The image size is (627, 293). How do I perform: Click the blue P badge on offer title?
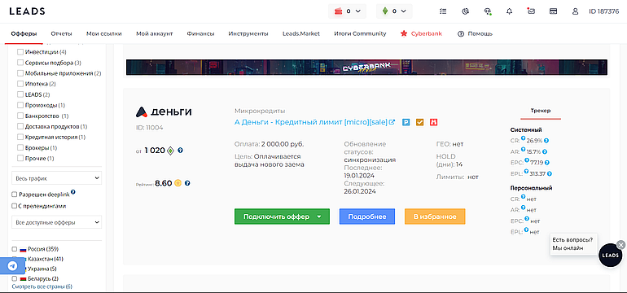tap(406, 122)
